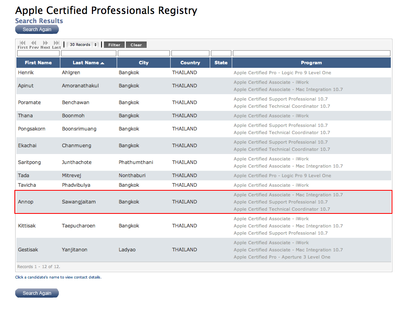Click Thana's Apple Certified Associate iWork text

(x=271, y=116)
